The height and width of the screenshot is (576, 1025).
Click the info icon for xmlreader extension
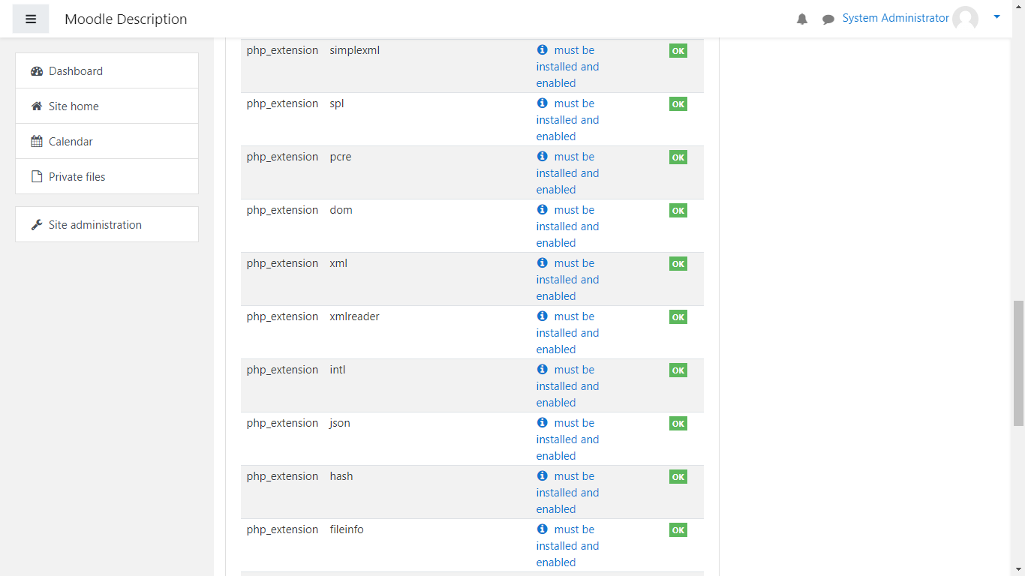click(x=543, y=316)
